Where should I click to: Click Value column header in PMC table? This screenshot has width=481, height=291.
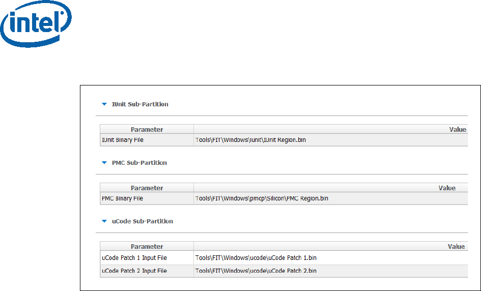tap(447, 188)
